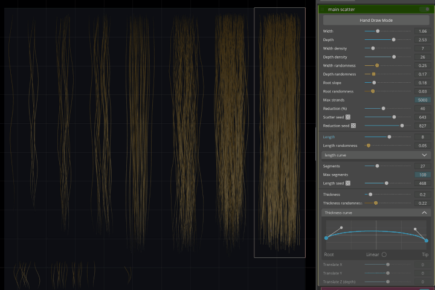Click the Translate X slider handle

click(388, 265)
